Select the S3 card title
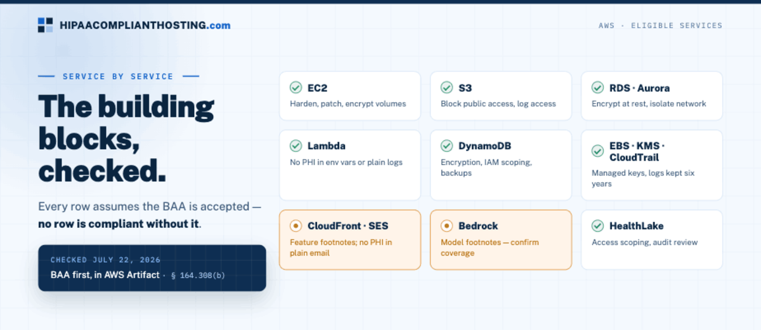The width and height of the screenshot is (761, 330). pos(465,88)
